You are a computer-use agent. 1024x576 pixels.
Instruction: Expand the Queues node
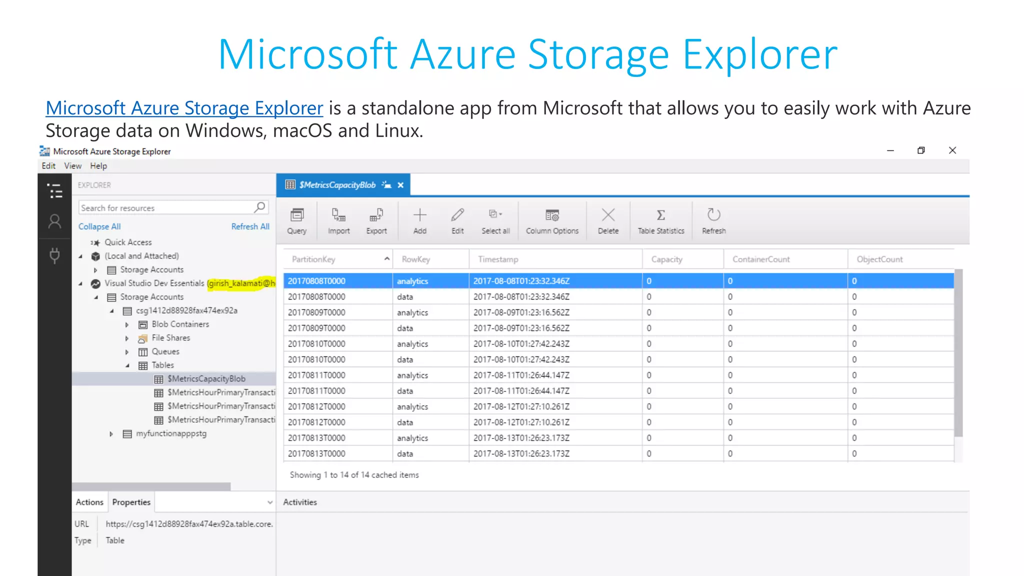[x=127, y=352]
